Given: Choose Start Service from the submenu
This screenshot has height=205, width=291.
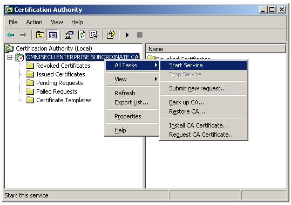Looking at the screenshot, I should [x=204, y=65].
